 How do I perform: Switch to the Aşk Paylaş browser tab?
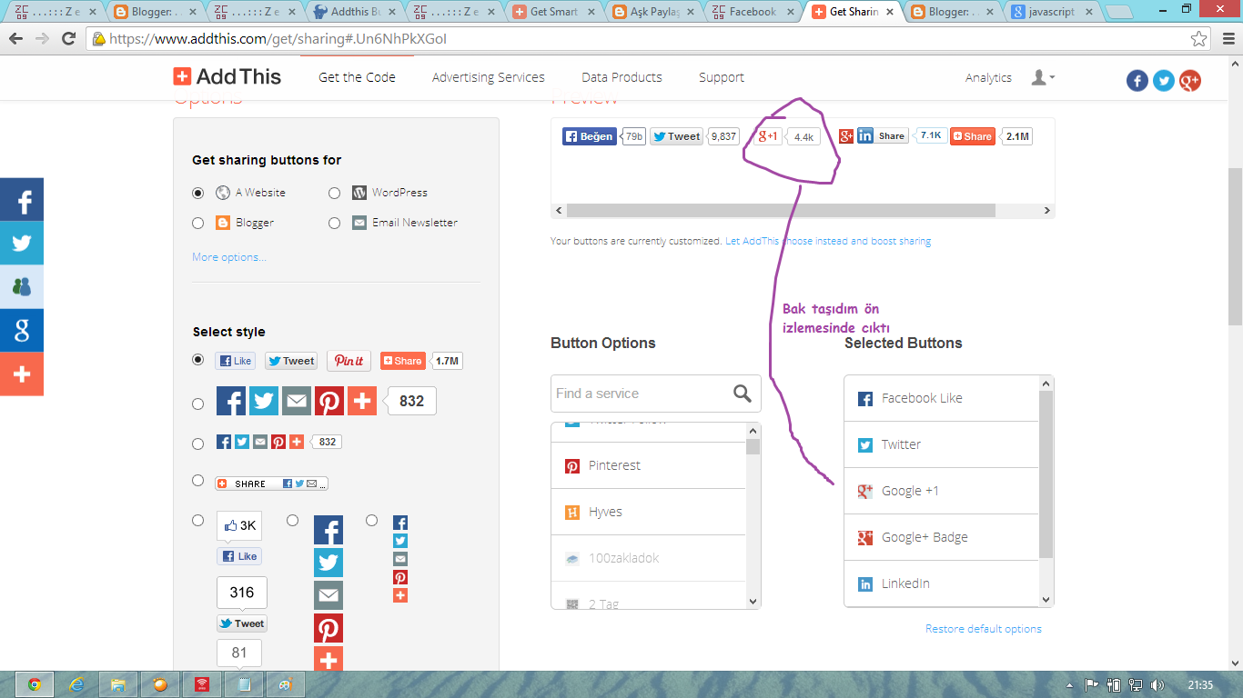click(x=652, y=12)
